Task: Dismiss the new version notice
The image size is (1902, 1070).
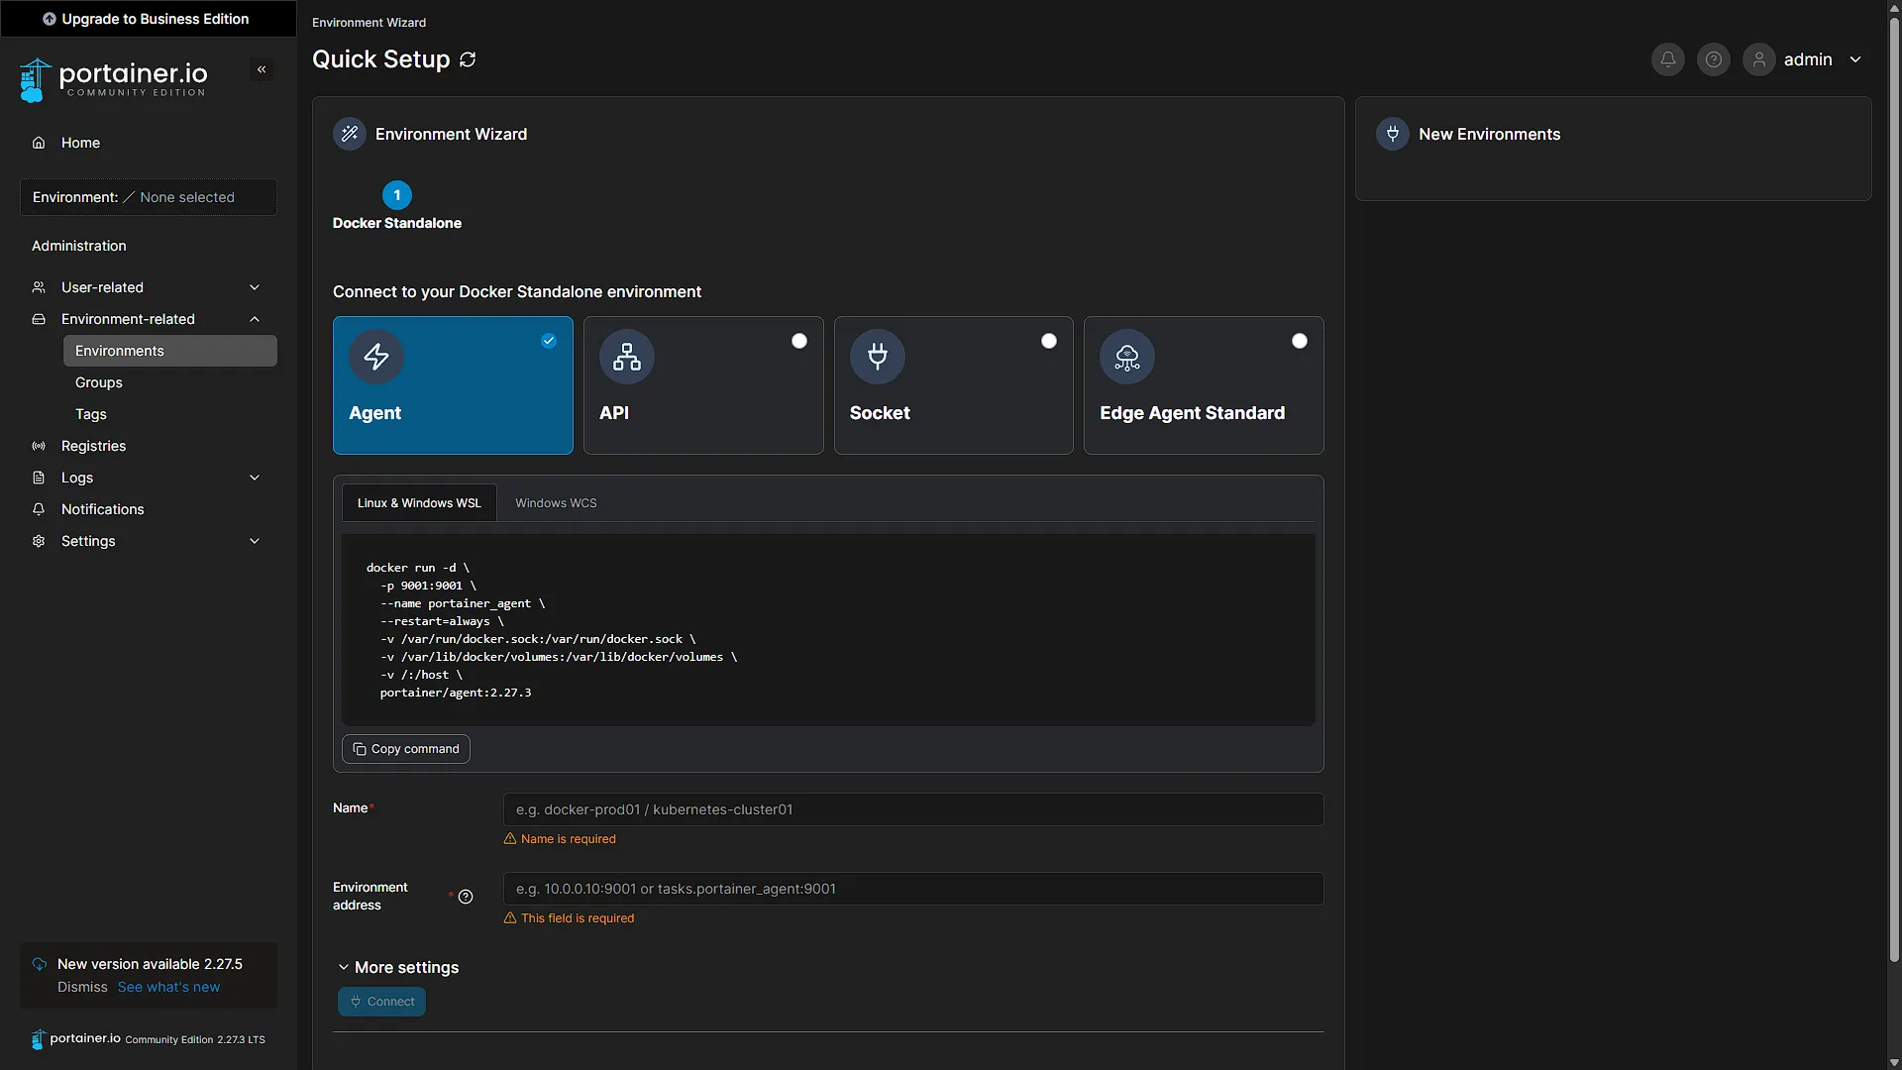Action: click(82, 987)
